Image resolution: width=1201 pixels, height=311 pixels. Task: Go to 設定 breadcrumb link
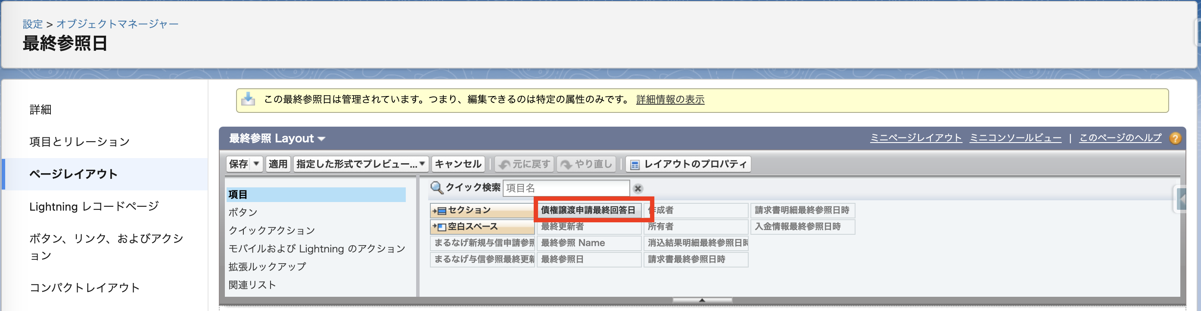pos(33,24)
